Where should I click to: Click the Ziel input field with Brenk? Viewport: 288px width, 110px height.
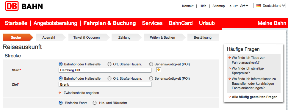(105, 84)
